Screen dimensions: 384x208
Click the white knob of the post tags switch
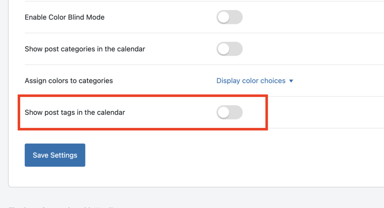[x=223, y=113]
